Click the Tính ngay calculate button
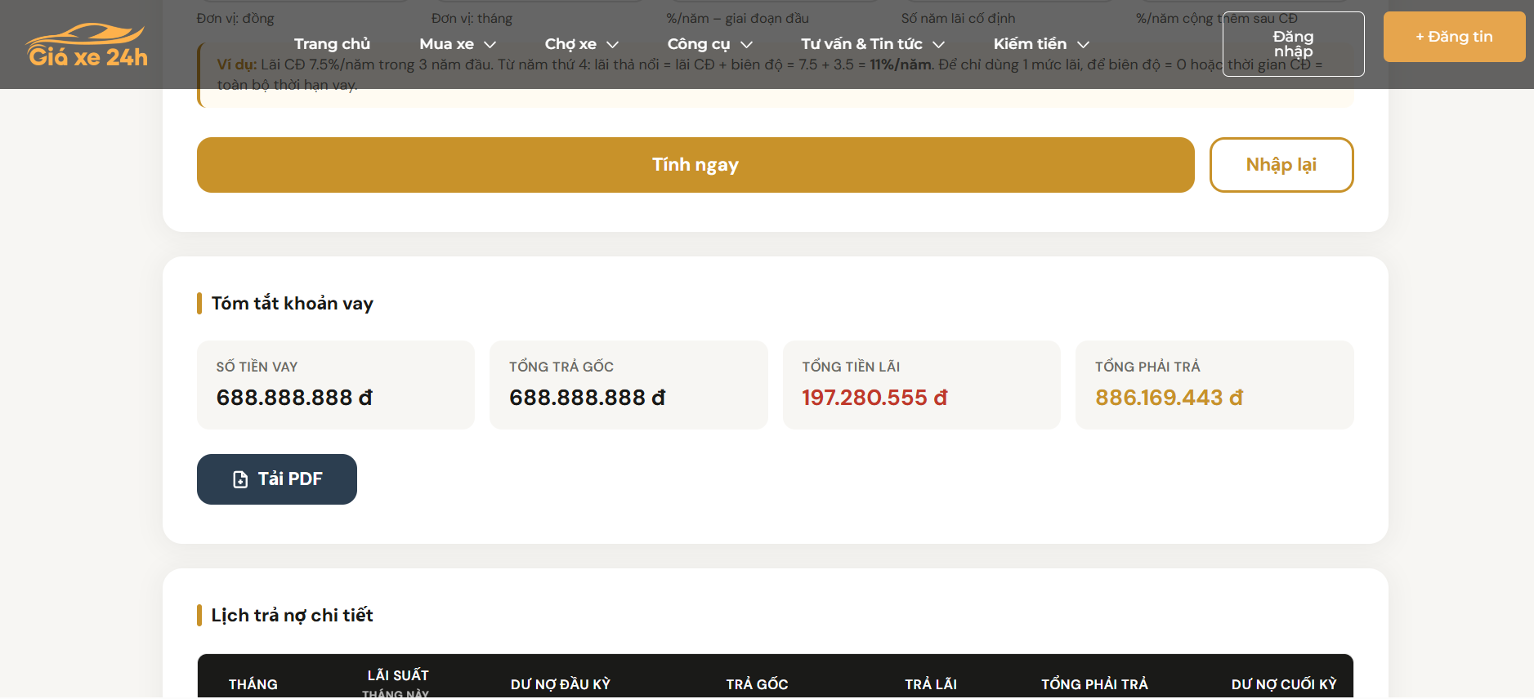This screenshot has width=1534, height=699. click(695, 165)
